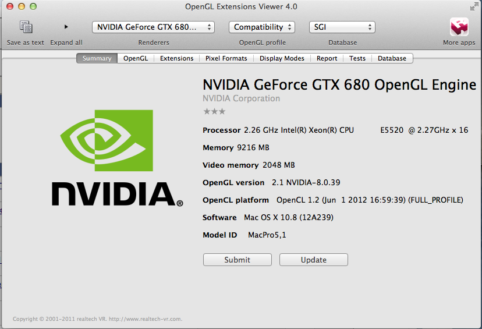Click the Expand all arrow icon
Screen dimensions: 482x329
66,27
